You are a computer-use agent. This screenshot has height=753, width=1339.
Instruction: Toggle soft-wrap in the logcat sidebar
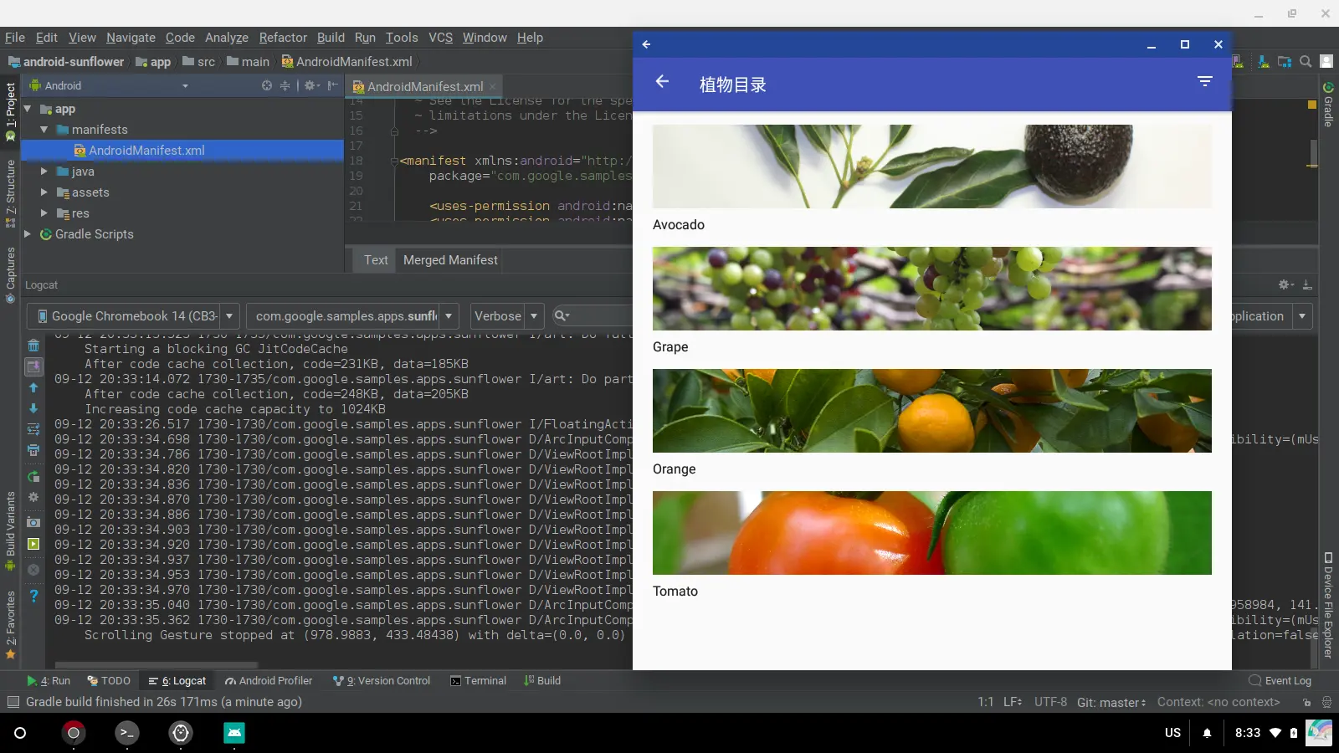(33, 429)
